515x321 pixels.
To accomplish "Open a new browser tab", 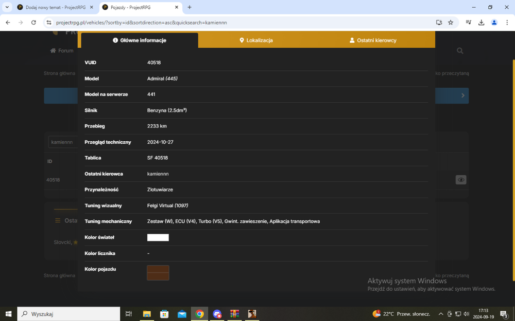I will pyautogui.click(x=190, y=7).
